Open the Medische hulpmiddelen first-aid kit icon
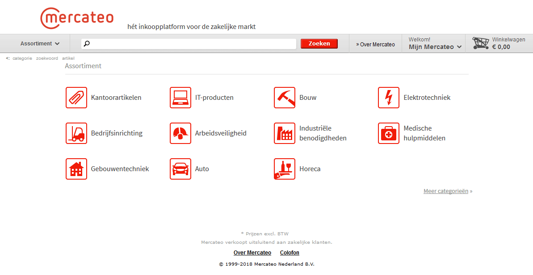Viewport: 533px width, 275px height. pyautogui.click(x=389, y=133)
